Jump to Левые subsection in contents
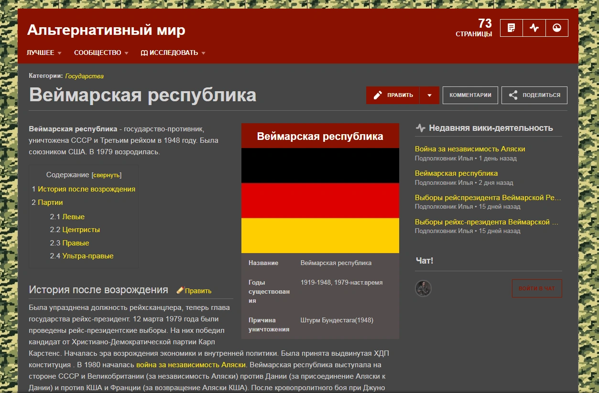The height and width of the screenshot is (393, 599). (x=73, y=217)
